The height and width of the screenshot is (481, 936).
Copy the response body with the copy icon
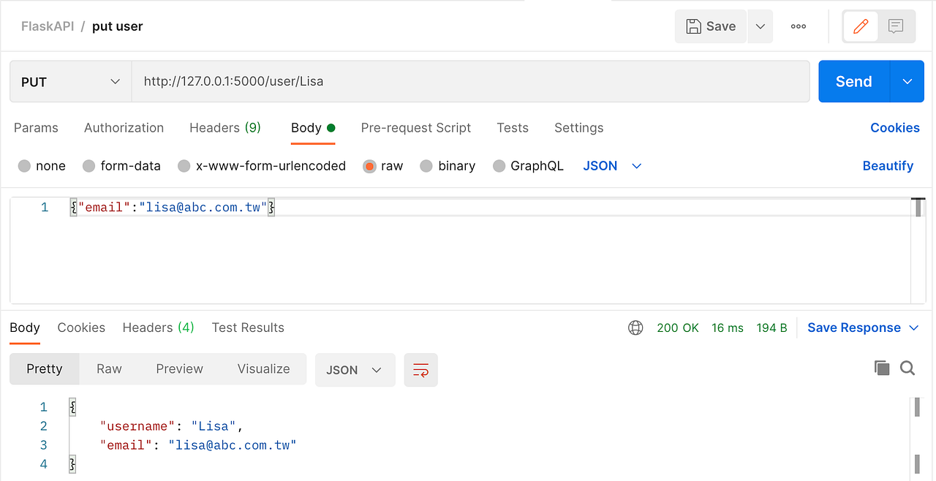click(882, 368)
